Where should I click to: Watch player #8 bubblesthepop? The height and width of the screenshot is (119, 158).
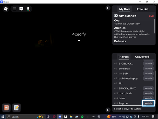click(x=148, y=78)
